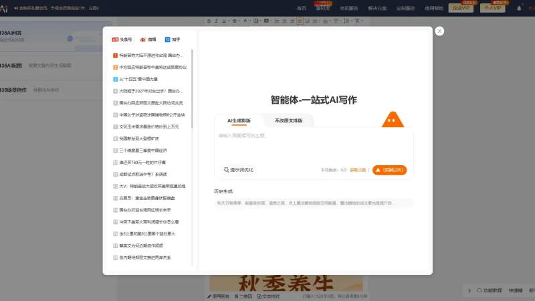Viewport: 535px width, 301px height.
Task: Select the AI生成排版 tab
Action: 239,120
